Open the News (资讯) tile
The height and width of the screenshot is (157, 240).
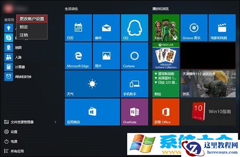(x=208, y=84)
